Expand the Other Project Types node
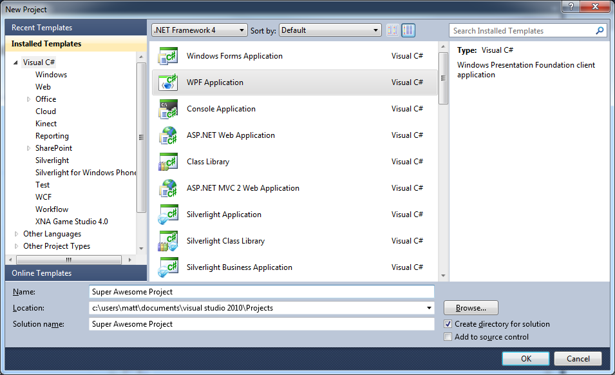The height and width of the screenshot is (375, 615). (16, 246)
